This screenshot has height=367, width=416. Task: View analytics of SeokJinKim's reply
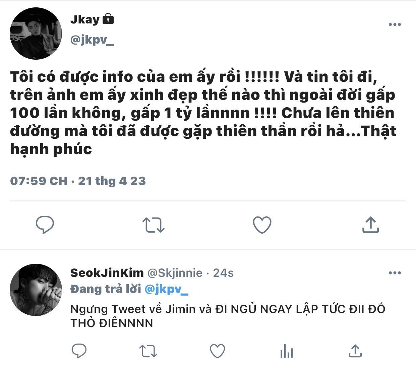click(x=287, y=351)
